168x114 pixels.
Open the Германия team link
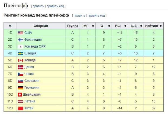32,88
